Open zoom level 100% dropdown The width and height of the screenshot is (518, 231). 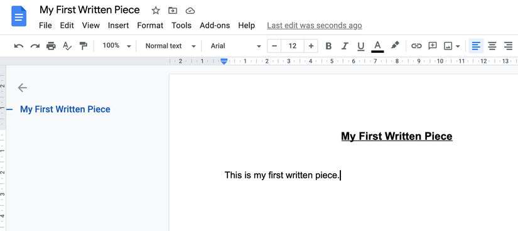tap(117, 46)
